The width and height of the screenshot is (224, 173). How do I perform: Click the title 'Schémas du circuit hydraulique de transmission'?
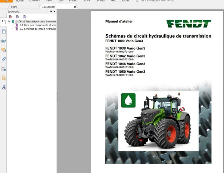(x=158, y=36)
